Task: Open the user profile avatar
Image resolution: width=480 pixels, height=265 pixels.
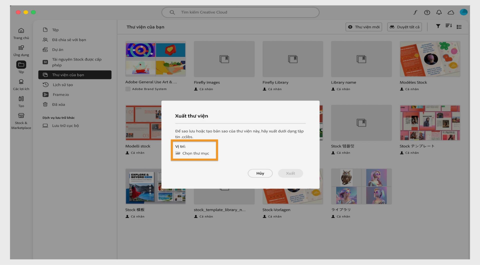Action: click(463, 12)
